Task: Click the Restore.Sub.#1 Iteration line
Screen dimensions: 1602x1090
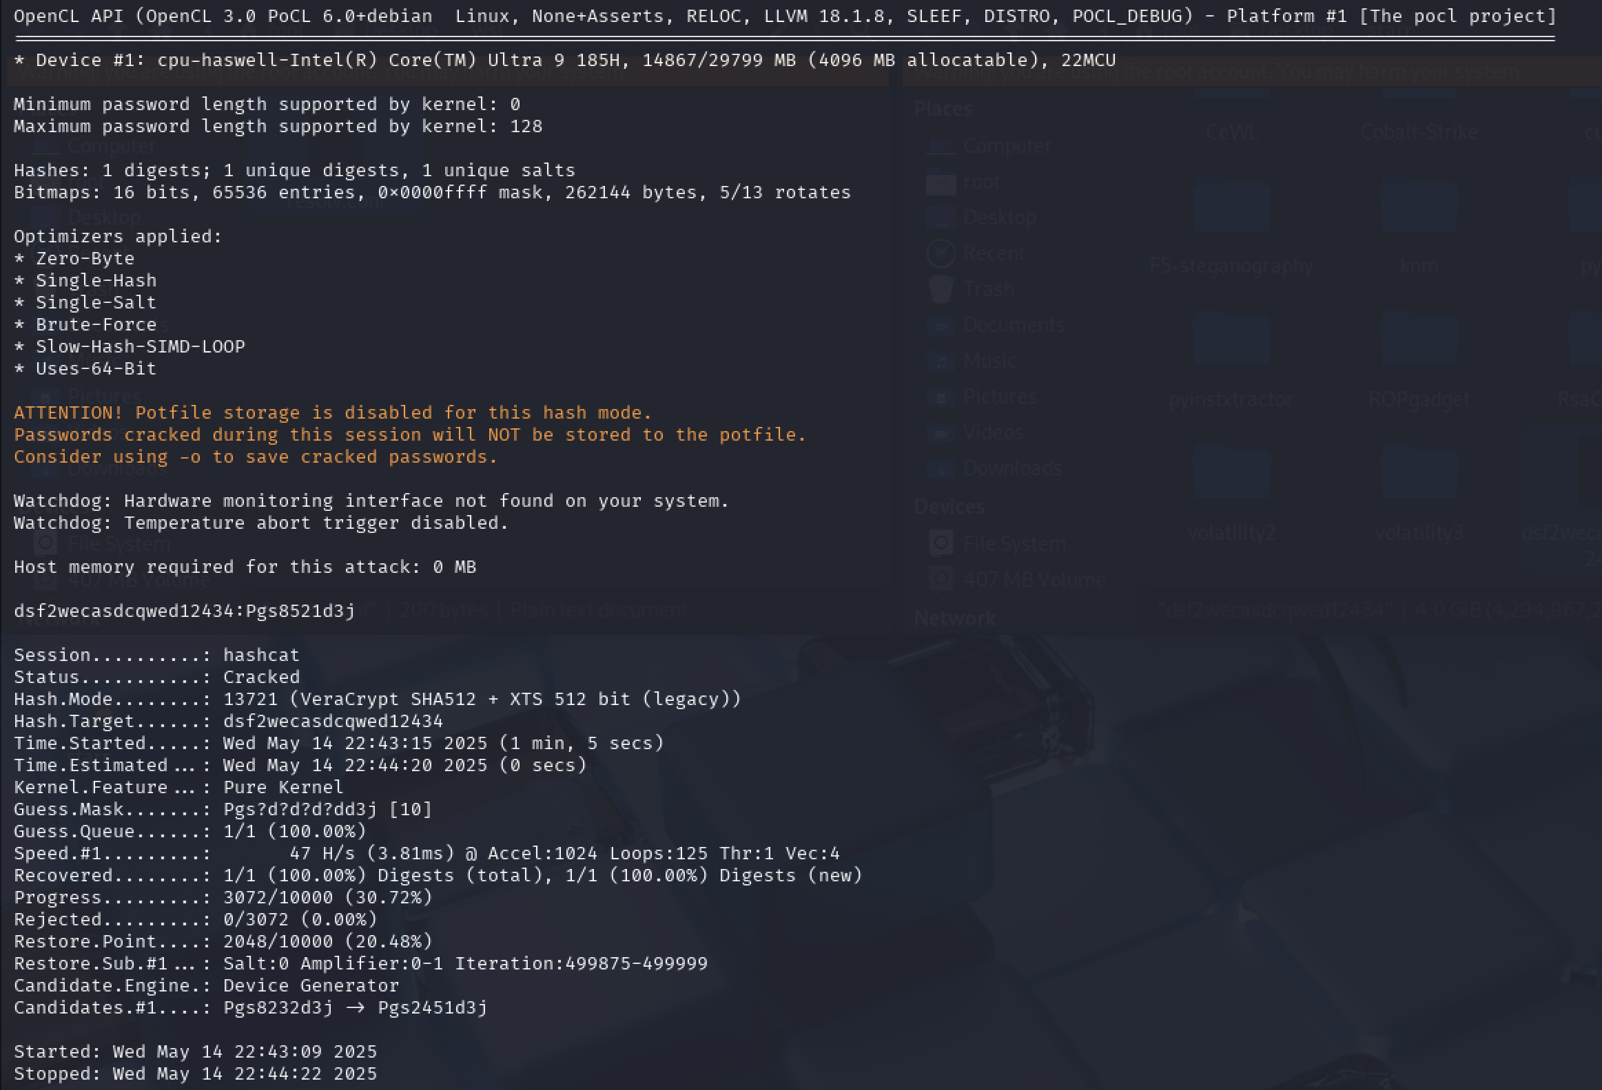Action: click(x=361, y=964)
